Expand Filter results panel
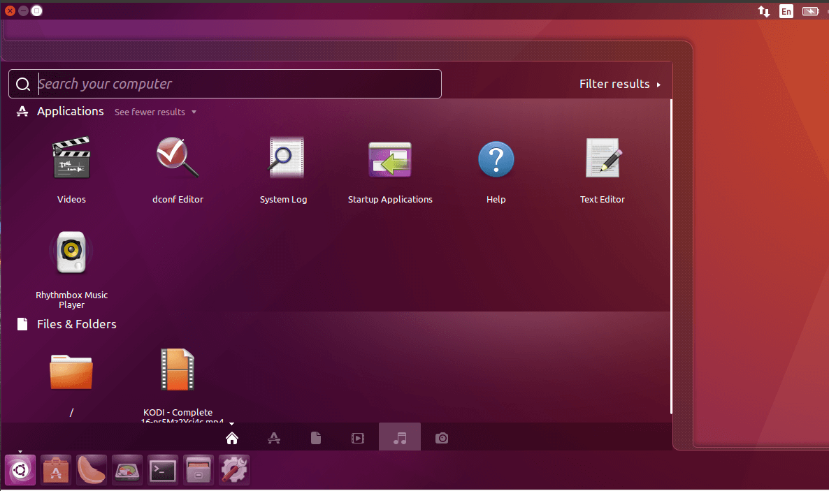The width and height of the screenshot is (829, 491). pyautogui.click(x=619, y=84)
